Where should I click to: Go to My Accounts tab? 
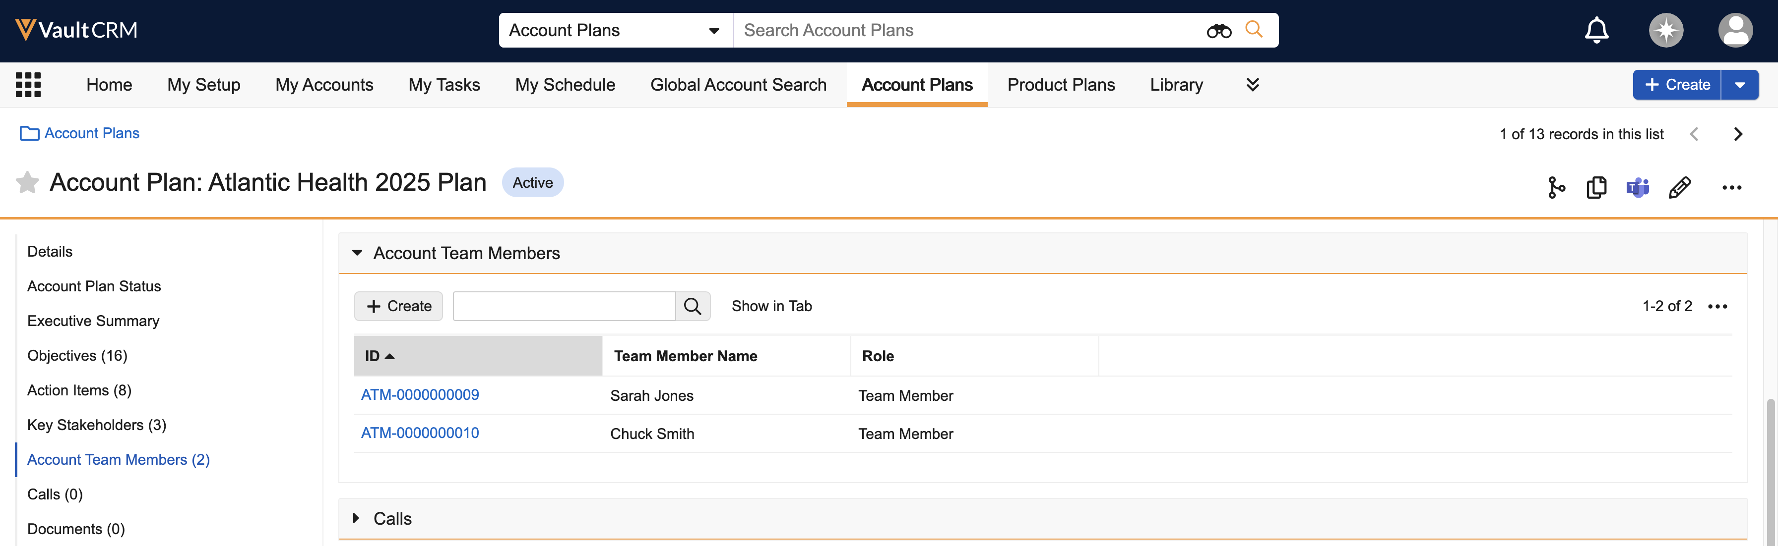tap(324, 85)
